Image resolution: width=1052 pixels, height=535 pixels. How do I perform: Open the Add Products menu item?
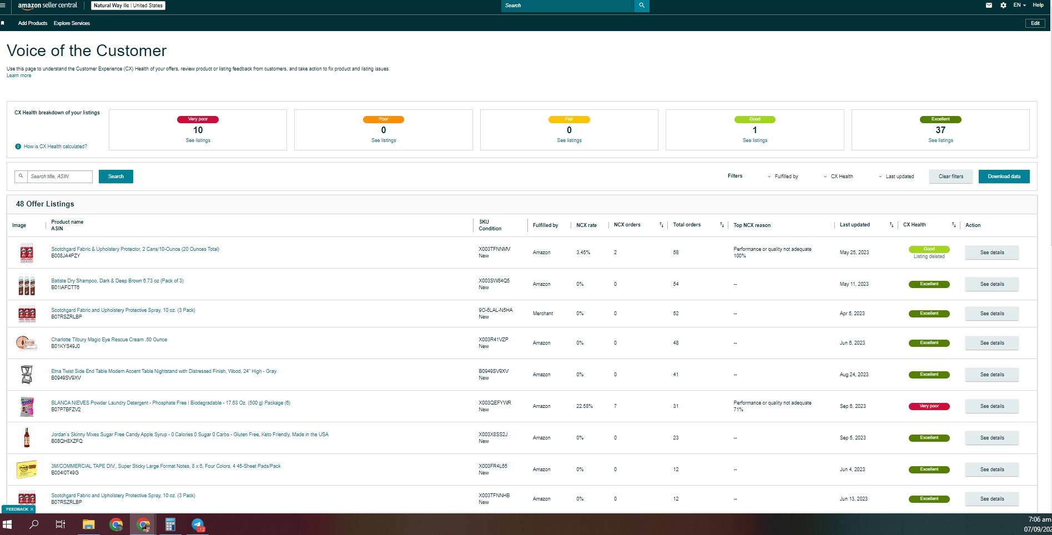[x=33, y=23]
